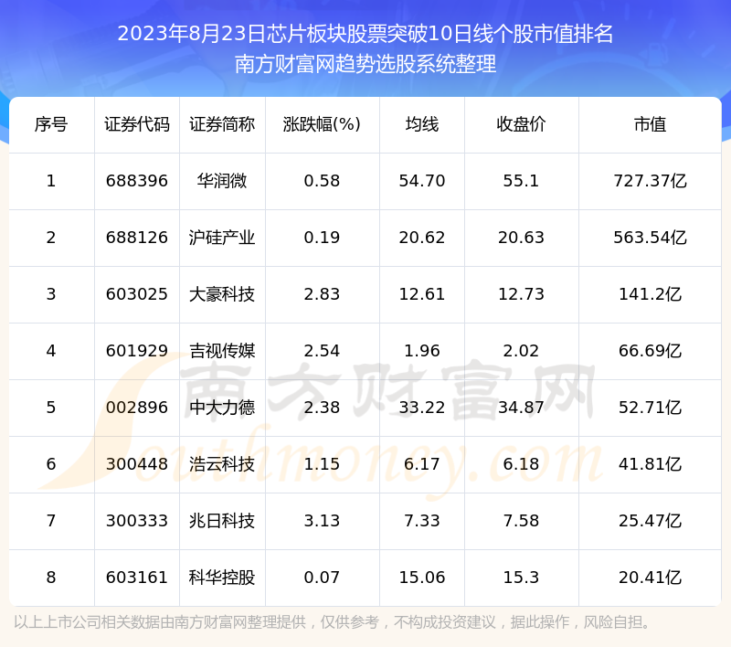Select stock name 浩云科技
This screenshot has height=647, width=731.
point(222,464)
